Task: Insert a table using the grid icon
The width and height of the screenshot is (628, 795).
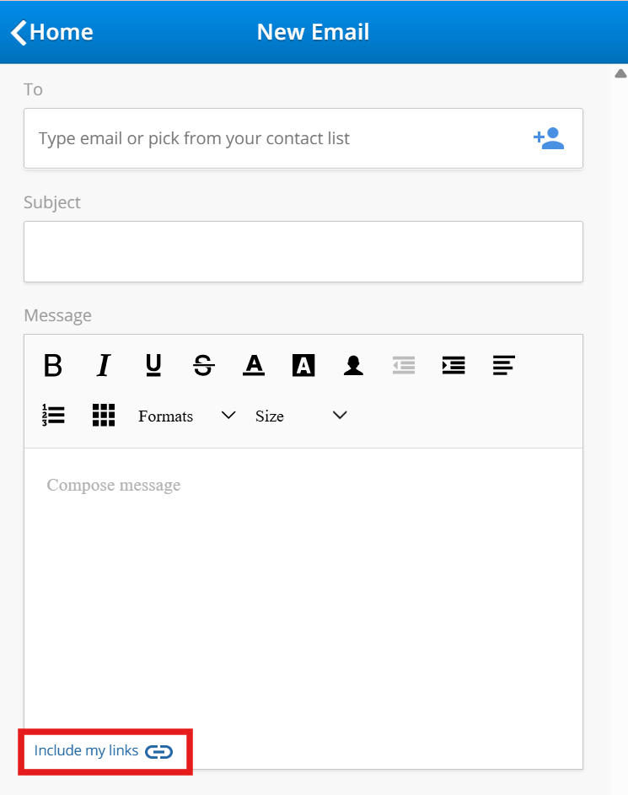Action: click(x=103, y=415)
